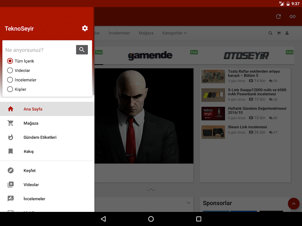Expand panel with down chevron near Sponsorlar

[189, 203]
